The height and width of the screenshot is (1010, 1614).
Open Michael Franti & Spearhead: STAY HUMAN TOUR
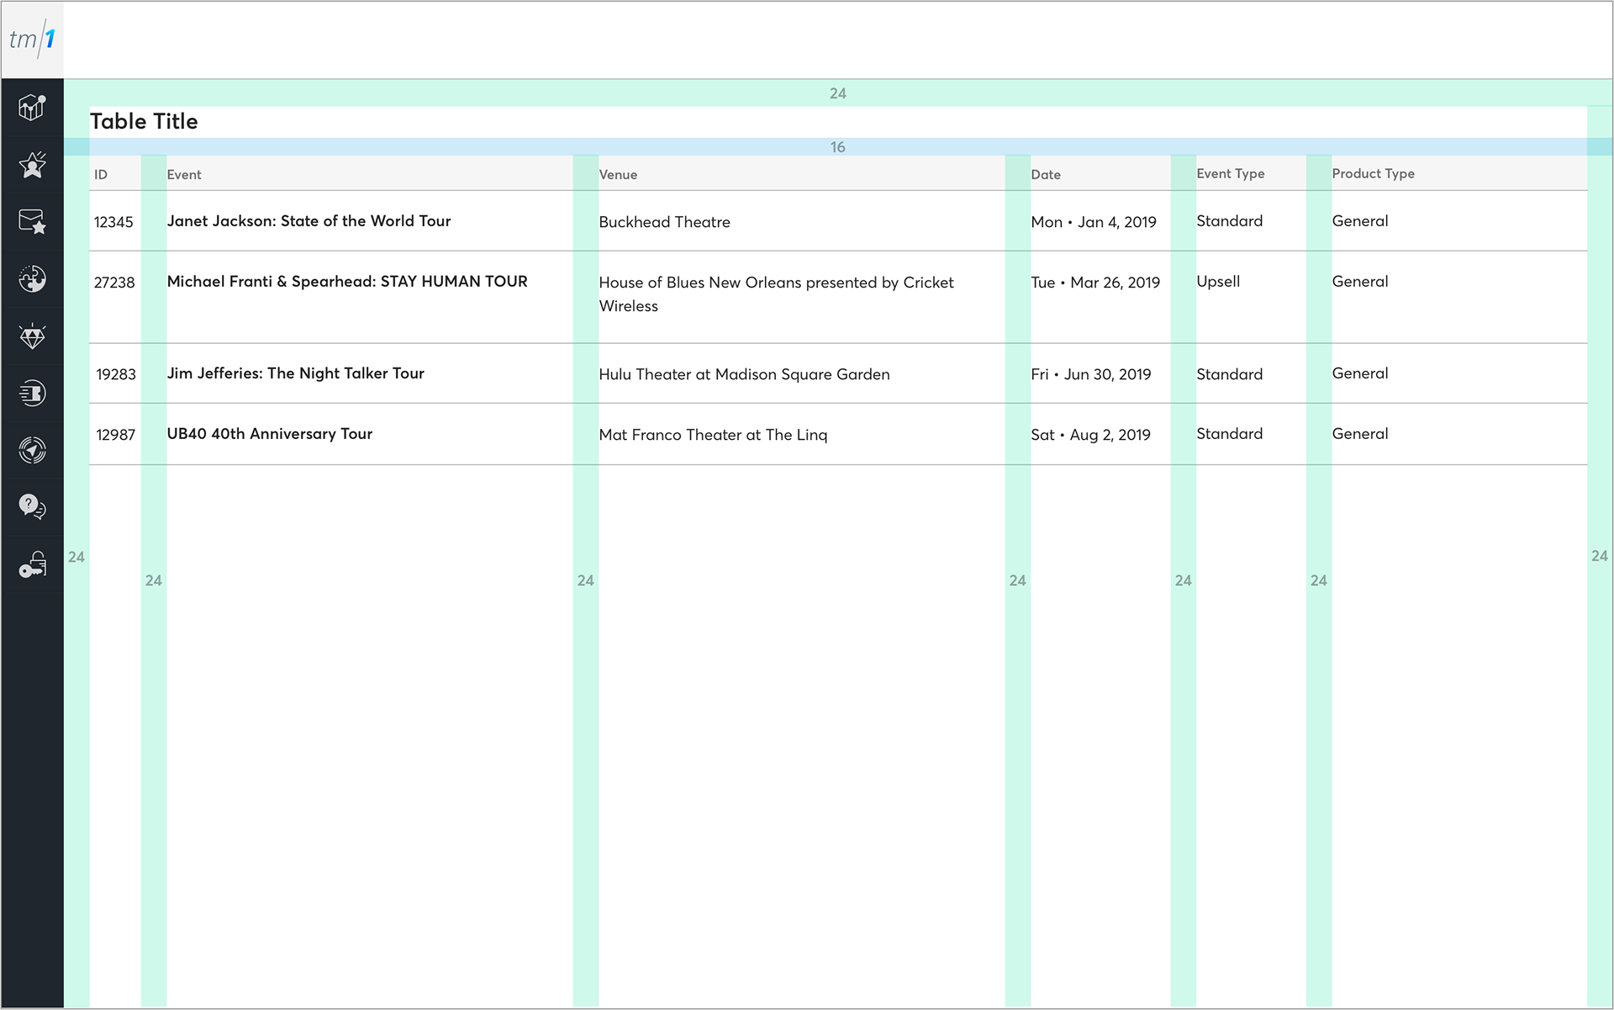347,282
